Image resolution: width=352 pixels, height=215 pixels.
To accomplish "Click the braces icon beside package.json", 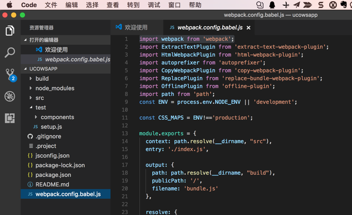I will 30,175.
